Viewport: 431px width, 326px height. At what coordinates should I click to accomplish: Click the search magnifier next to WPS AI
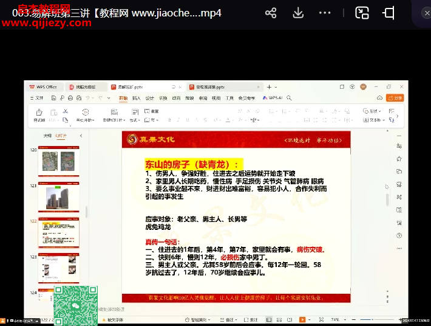tap(289, 98)
